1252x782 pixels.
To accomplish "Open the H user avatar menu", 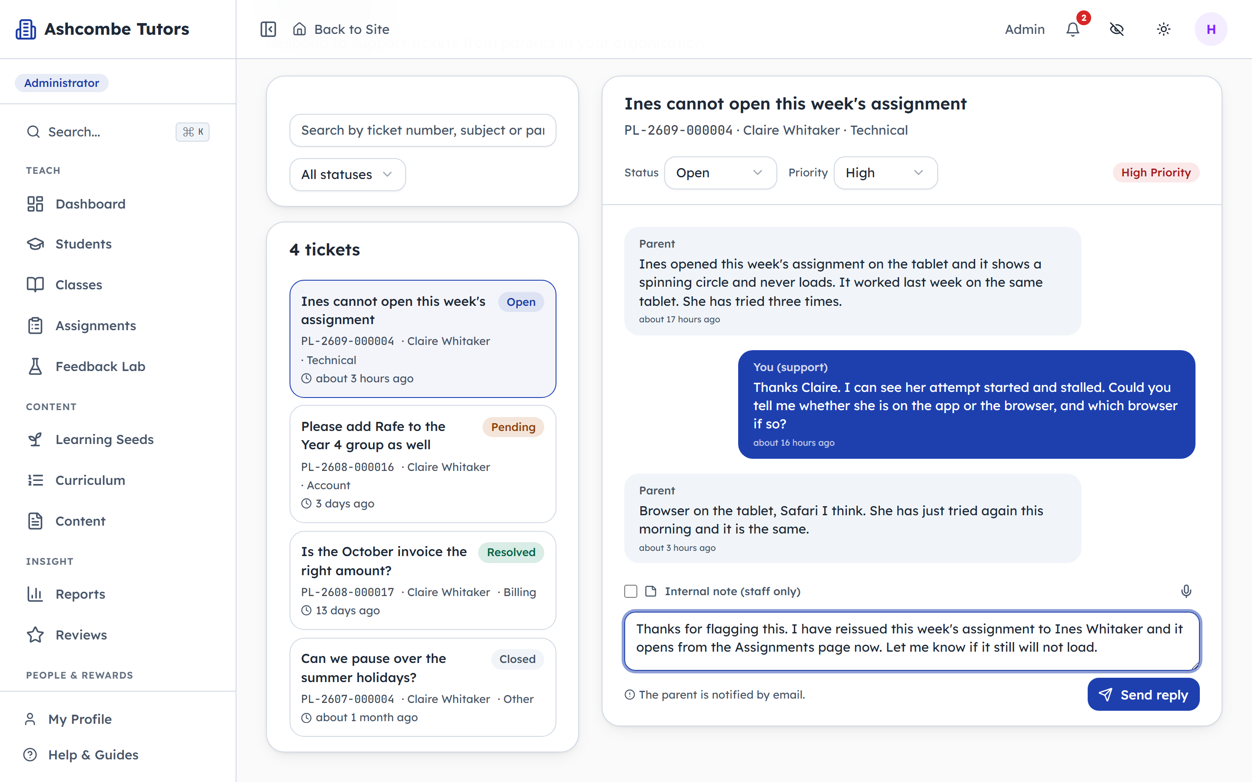I will [1211, 30].
